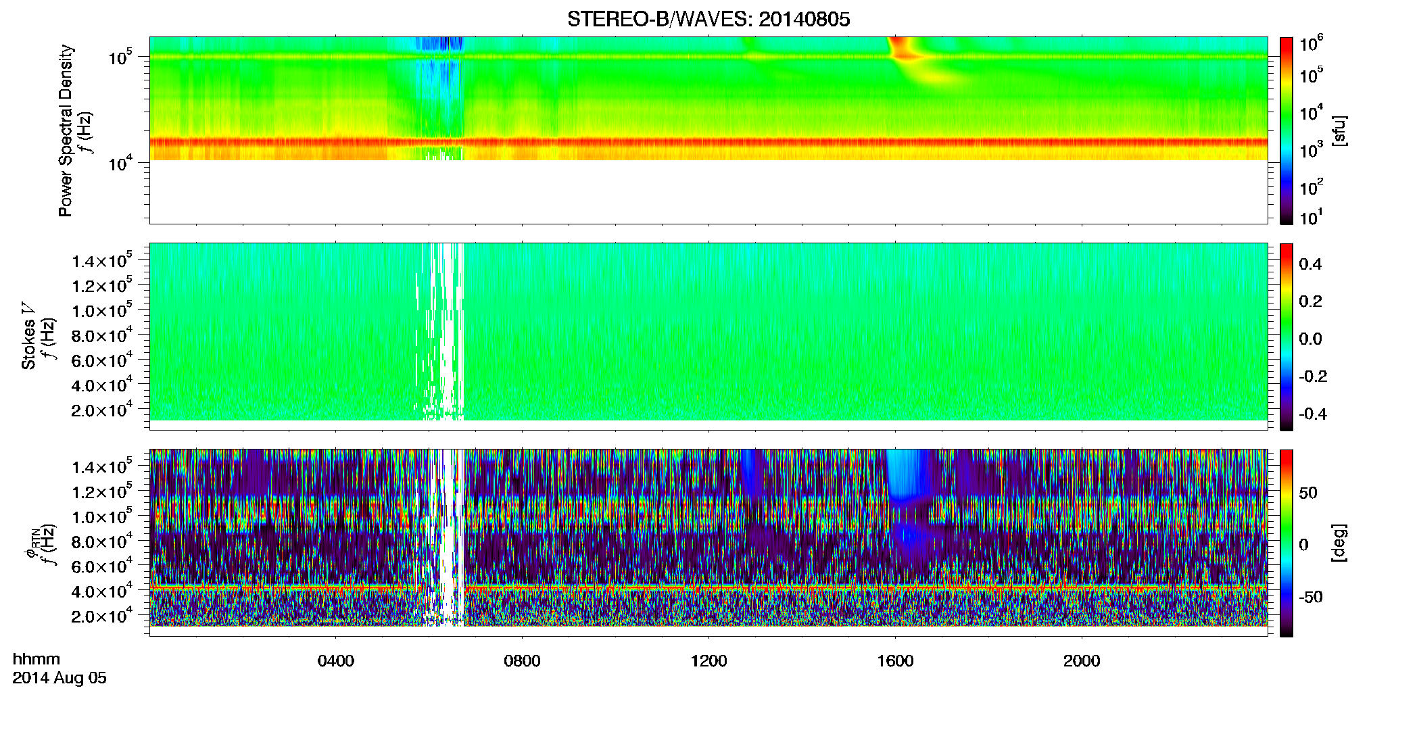
Task: Click the 0400 time tick label
Action: tap(336, 661)
